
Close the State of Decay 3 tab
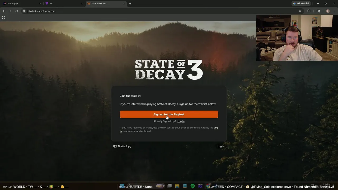pos(124,3)
